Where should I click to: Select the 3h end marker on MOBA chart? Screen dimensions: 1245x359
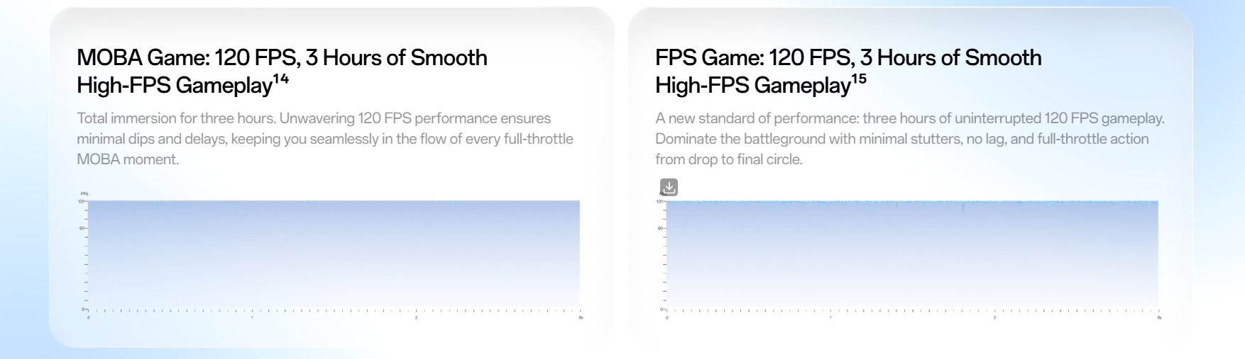[581, 317]
